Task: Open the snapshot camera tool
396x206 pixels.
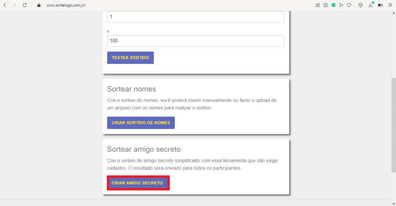Action: pos(326,5)
